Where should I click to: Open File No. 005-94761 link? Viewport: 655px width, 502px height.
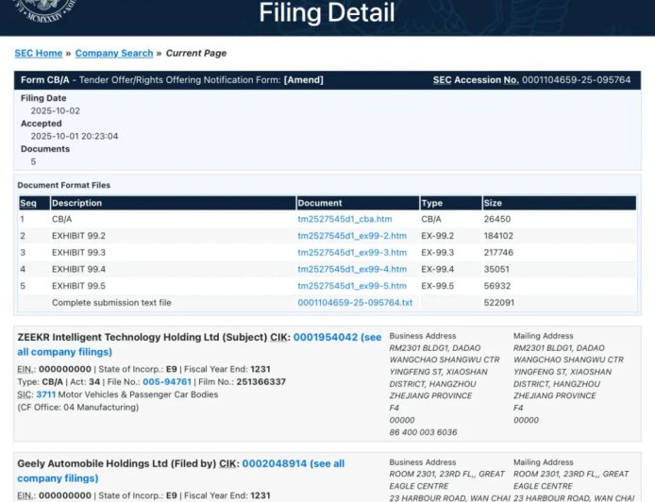pyautogui.click(x=167, y=381)
